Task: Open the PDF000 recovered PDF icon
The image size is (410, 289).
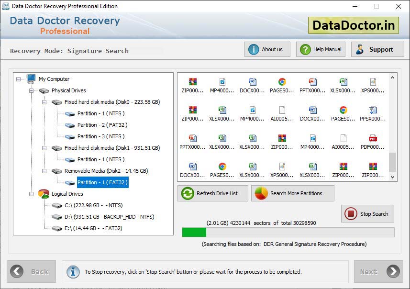Action: (374, 141)
